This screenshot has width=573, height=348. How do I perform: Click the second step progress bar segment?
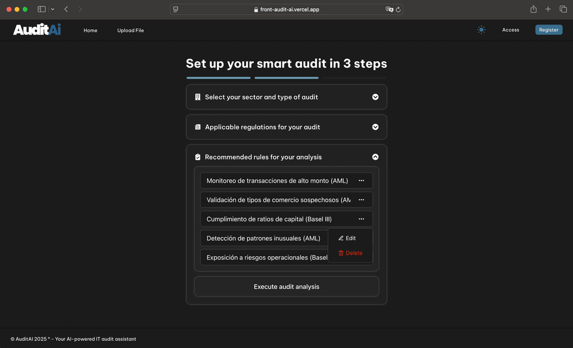[x=286, y=77]
